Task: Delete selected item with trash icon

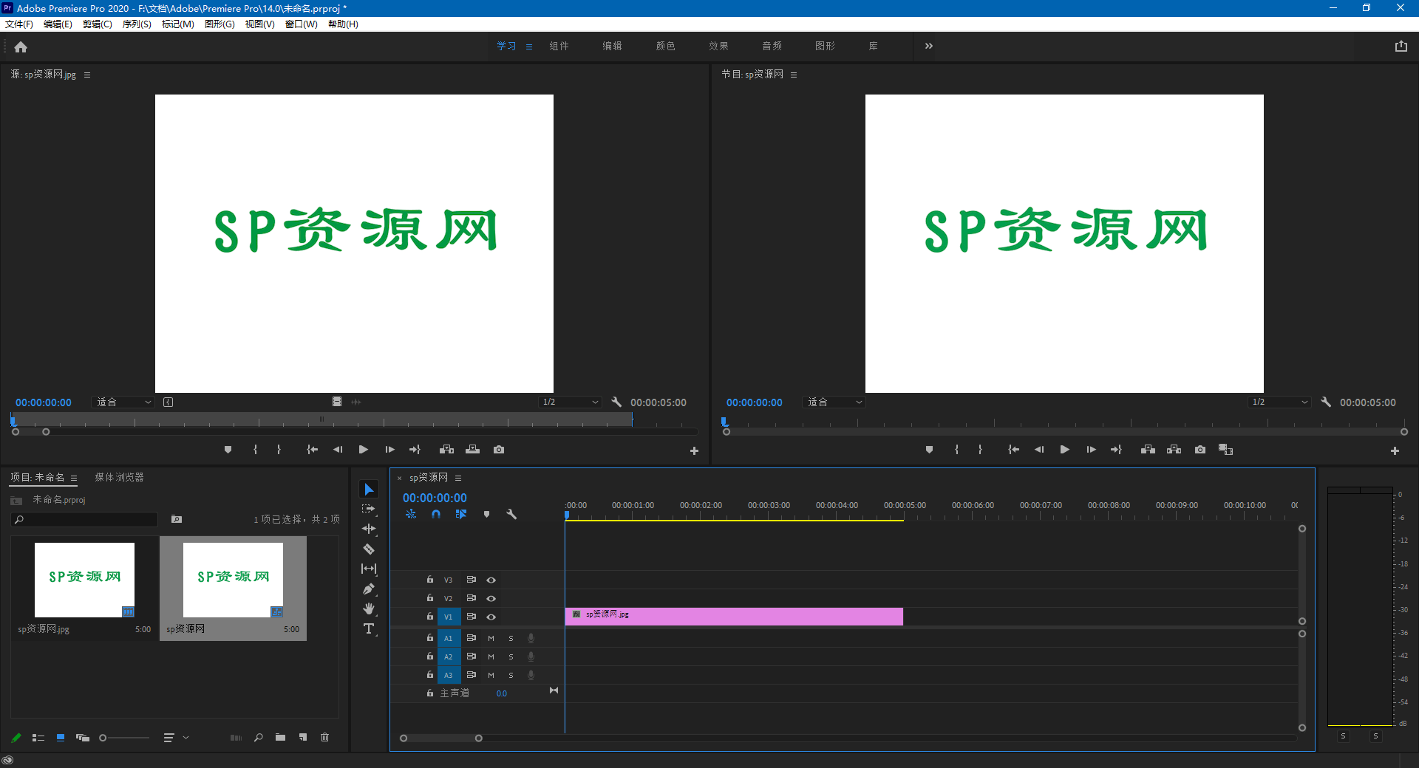Action: (324, 738)
